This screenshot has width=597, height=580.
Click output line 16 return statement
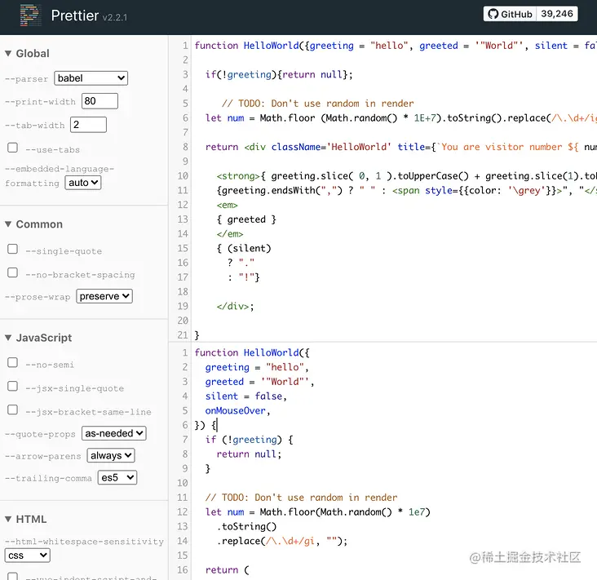228,570
